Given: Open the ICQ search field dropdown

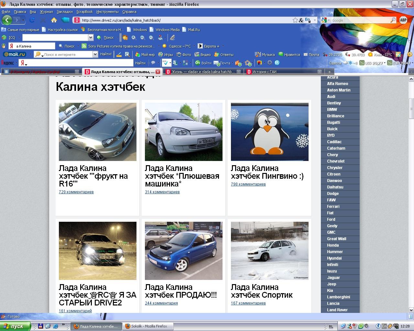Looking at the screenshot, I should (x=91, y=37).
